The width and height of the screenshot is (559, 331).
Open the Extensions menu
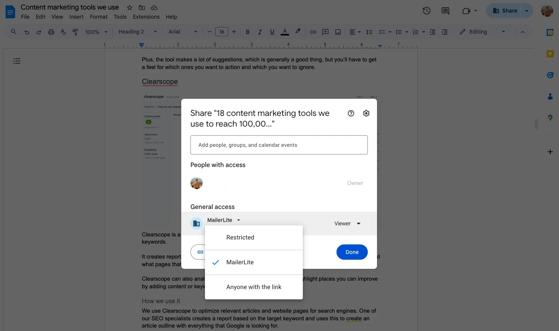(146, 17)
